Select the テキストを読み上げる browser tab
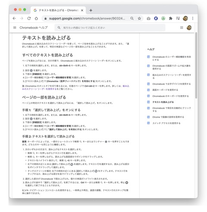 click(x=58, y=10)
